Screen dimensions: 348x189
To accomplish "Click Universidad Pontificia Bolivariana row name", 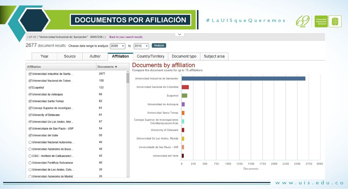I will click(x=52, y=163).
